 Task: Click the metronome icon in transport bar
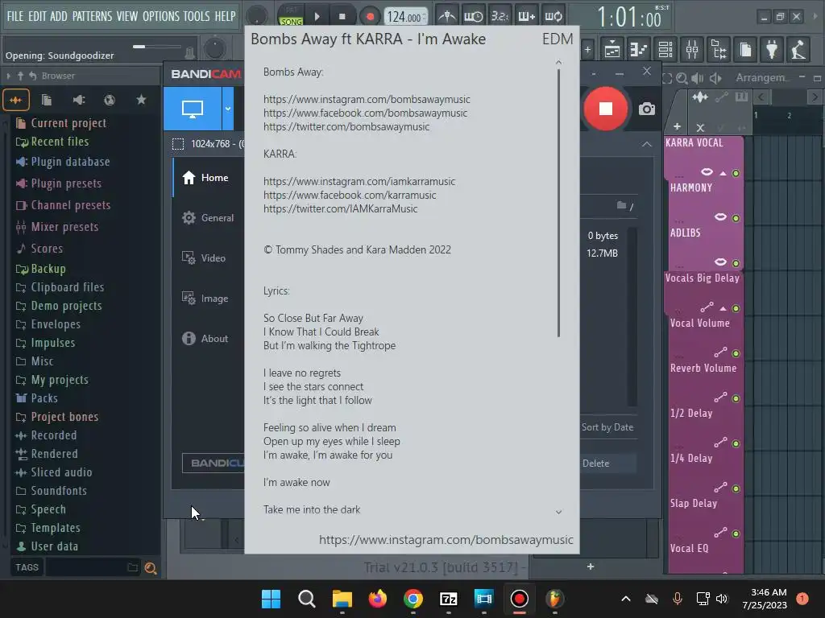(x=447, y=16)
